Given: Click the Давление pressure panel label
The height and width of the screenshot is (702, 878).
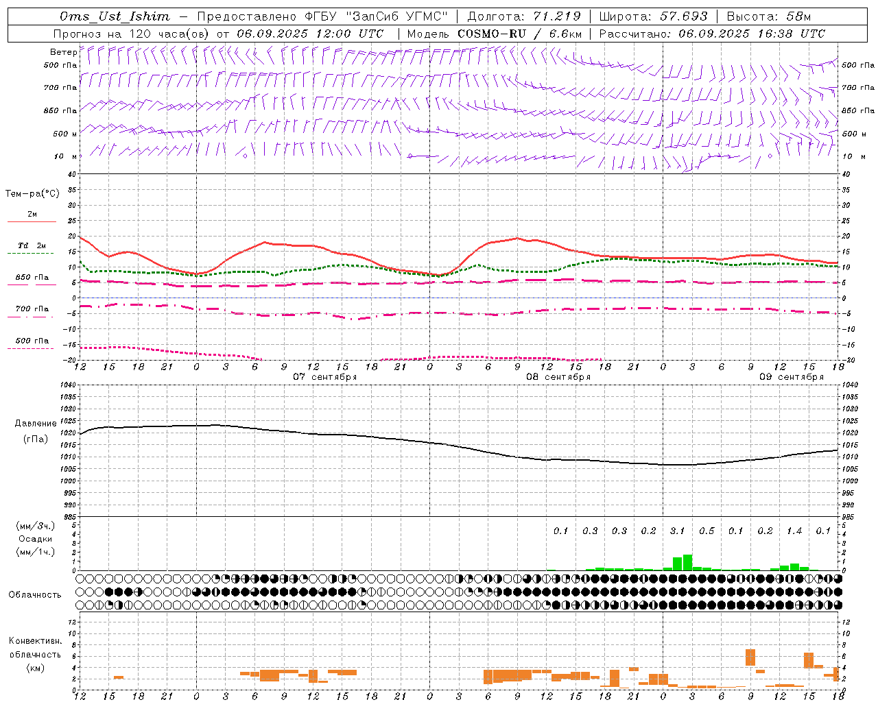Looking at the screenshot, I should click(35, 424).
